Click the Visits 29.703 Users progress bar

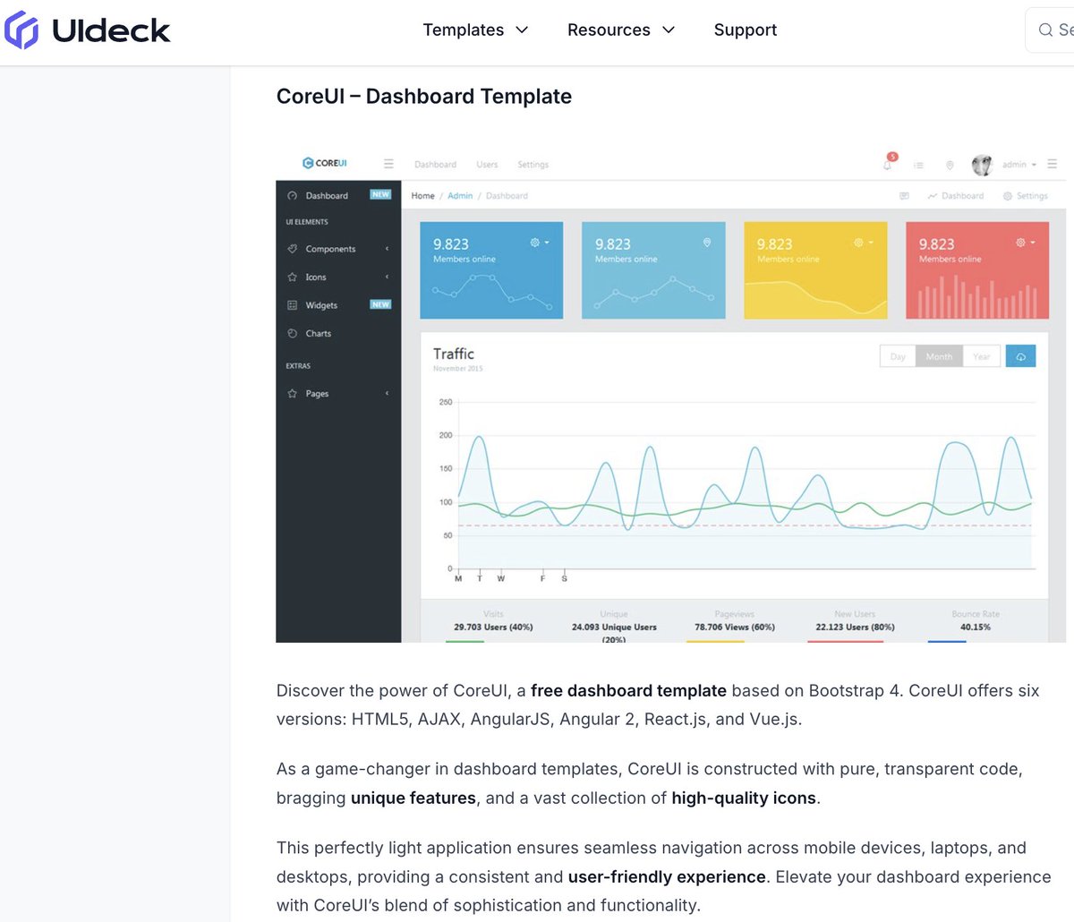pyautogui.click(x=465, y=641)
